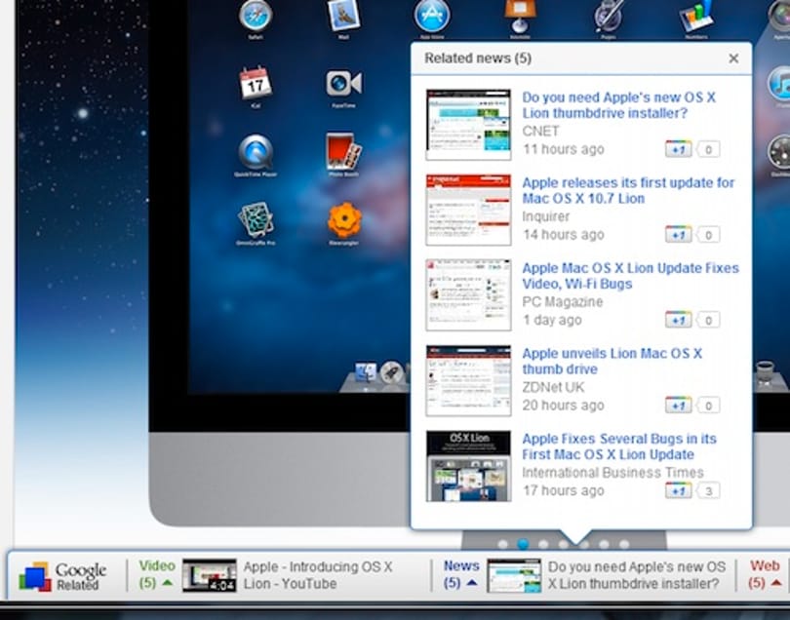Click the Trash icon in the dock
790x620 pixels.
click(765, 372)
